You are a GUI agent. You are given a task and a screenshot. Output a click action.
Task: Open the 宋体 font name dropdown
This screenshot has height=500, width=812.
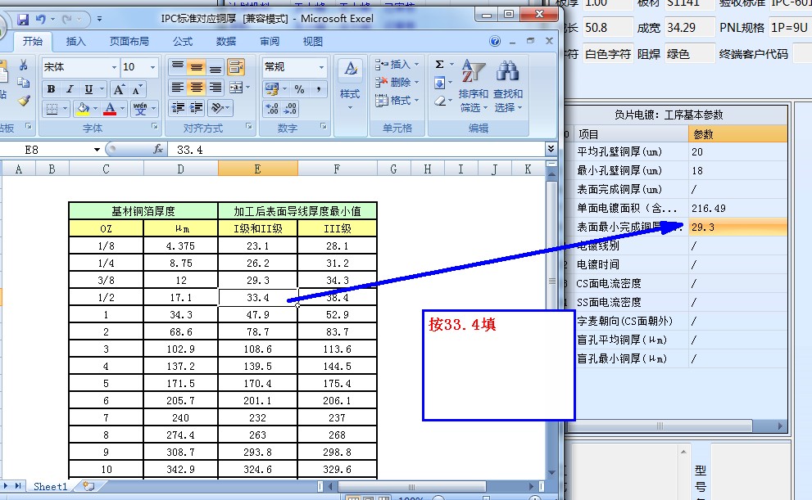click(114, 67)
